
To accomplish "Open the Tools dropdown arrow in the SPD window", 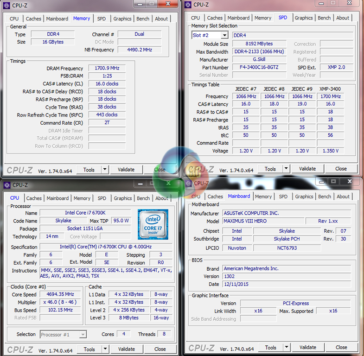I will point(286,168).
